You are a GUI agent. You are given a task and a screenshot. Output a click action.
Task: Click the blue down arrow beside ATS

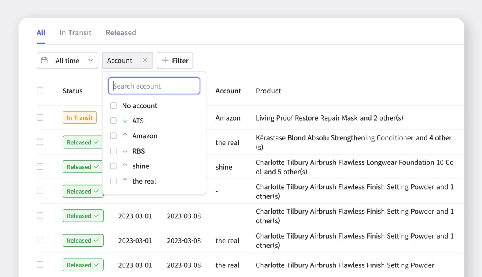[x=125, y=121]
